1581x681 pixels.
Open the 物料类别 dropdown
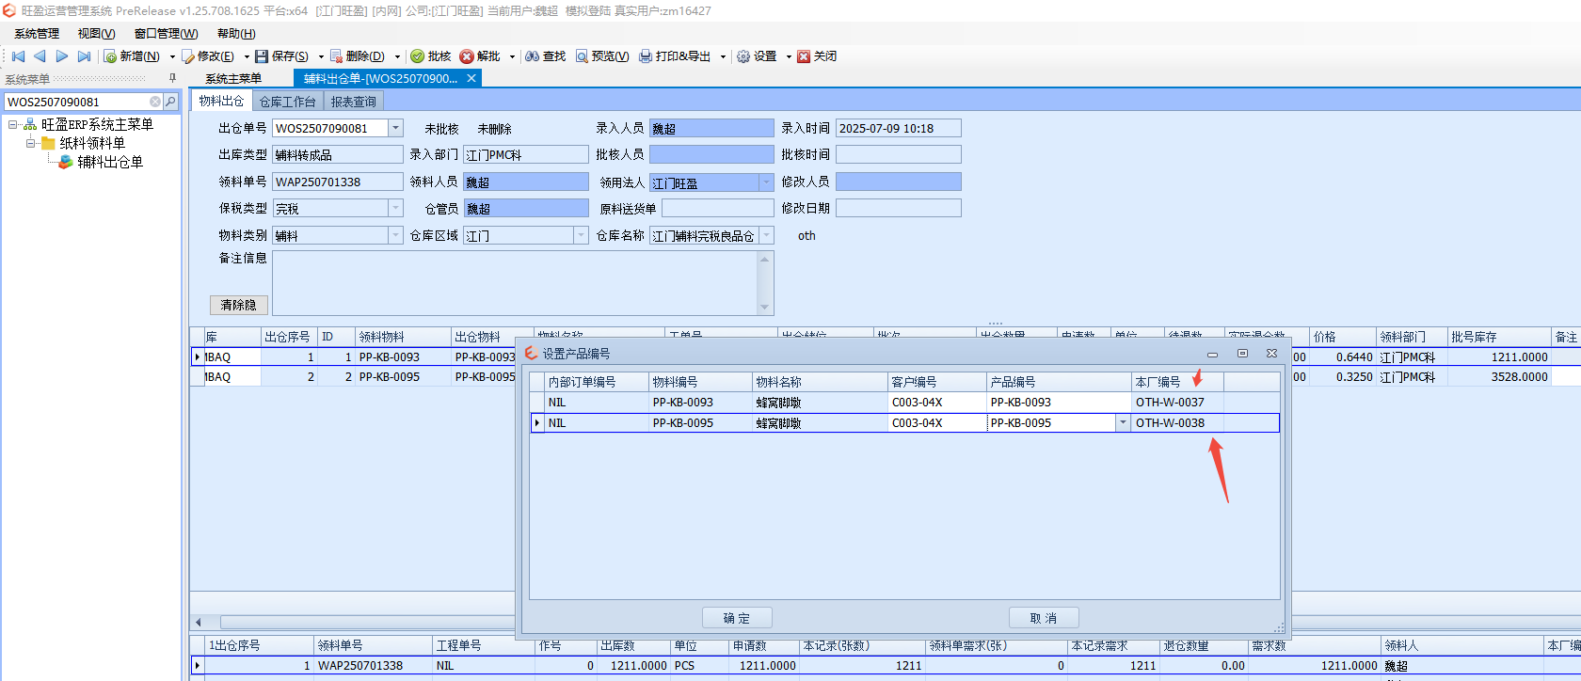click(x=396, y=235)
